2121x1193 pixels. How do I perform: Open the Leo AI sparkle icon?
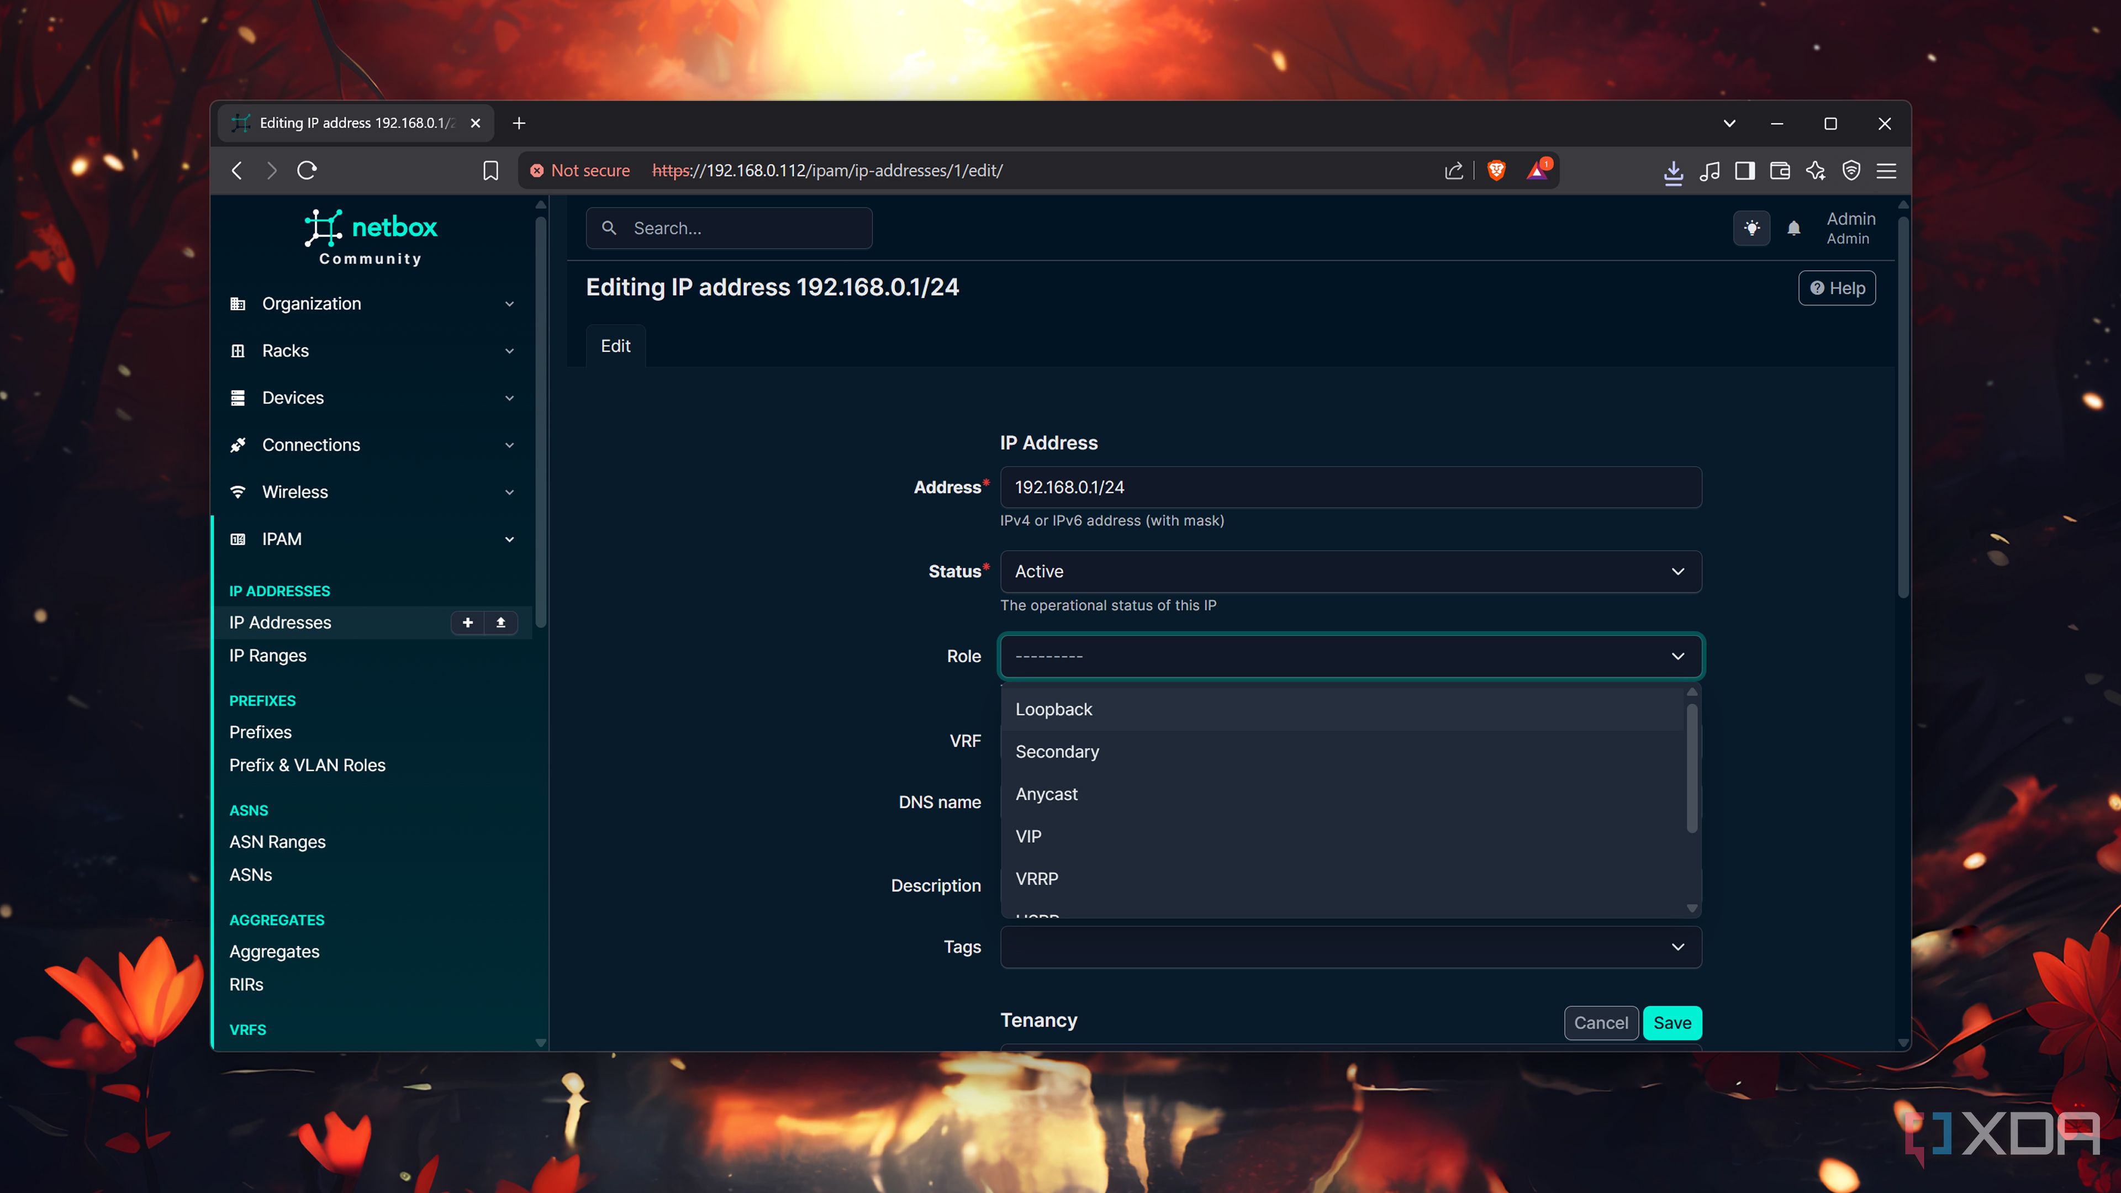[1816, 171]
